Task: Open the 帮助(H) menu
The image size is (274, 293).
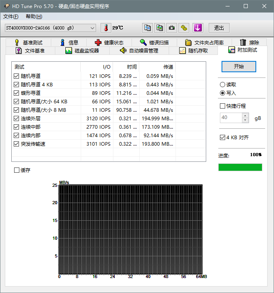Action: 34,17
